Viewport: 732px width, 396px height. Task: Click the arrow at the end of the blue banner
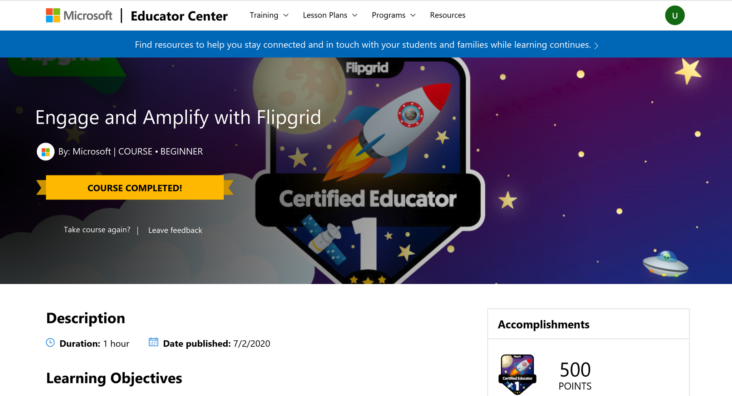point(596,45)
